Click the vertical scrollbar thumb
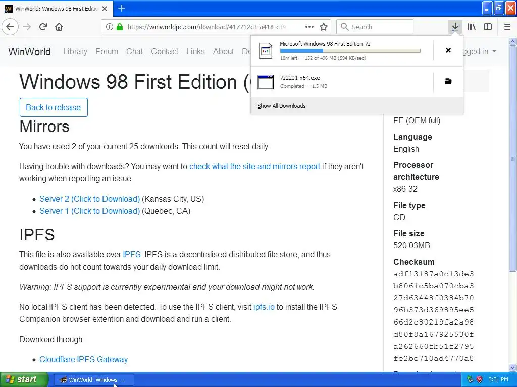This screenshot has height=387, width=517. coord(512,159)
